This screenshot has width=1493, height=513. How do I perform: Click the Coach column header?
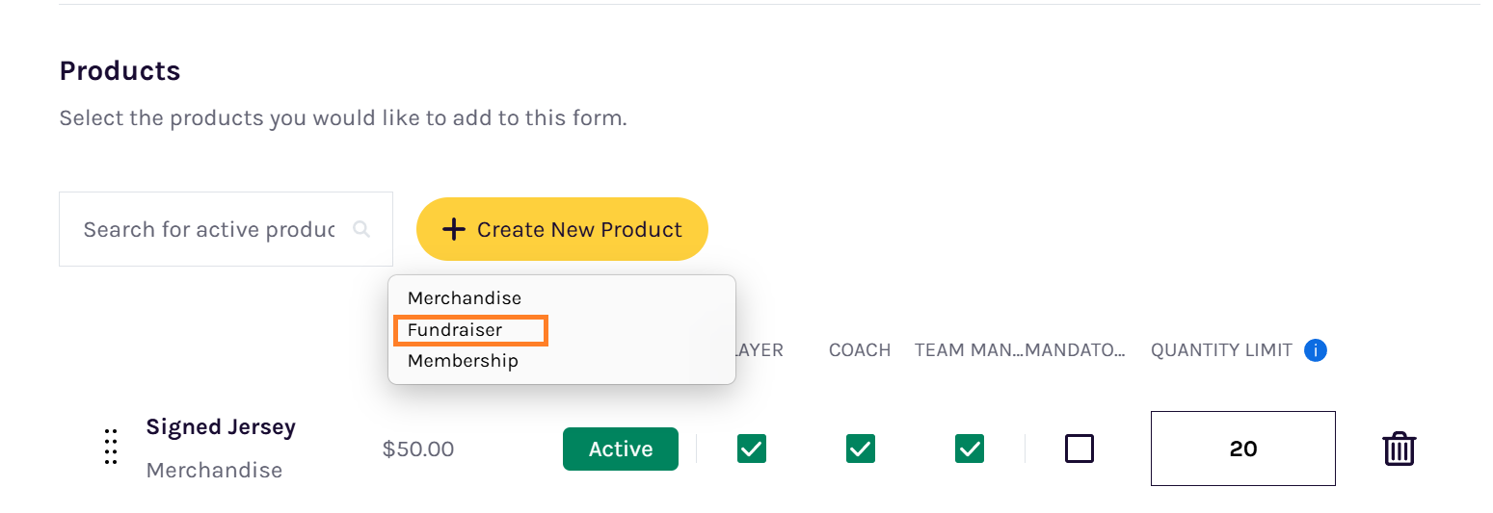point(860,350)
